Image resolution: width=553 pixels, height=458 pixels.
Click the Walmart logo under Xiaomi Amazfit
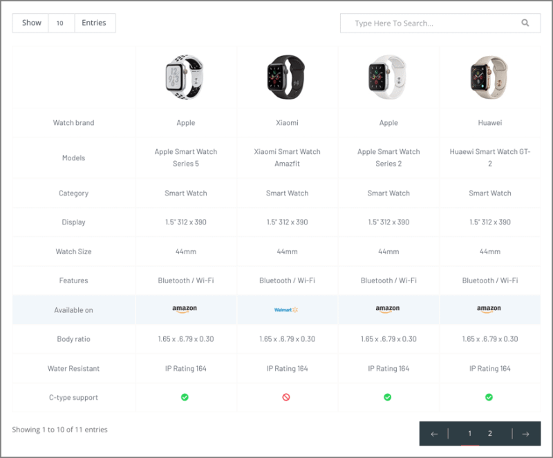(x=287, y=309)
